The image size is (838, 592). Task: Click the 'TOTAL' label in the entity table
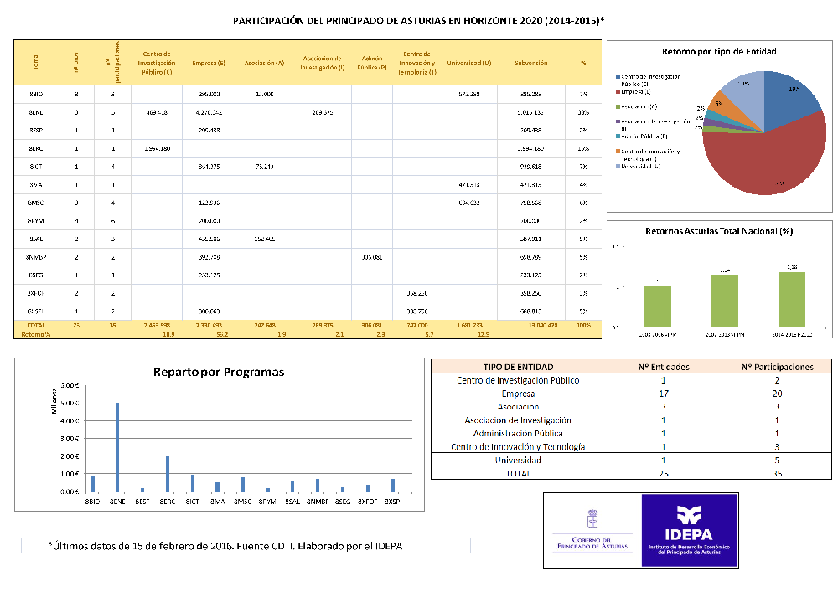[x=518, y=473]
